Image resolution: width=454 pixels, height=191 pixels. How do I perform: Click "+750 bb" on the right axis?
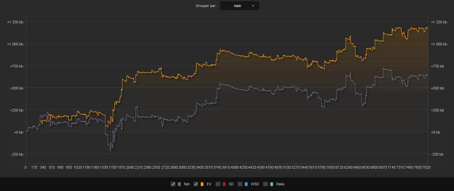pos(438,66)
